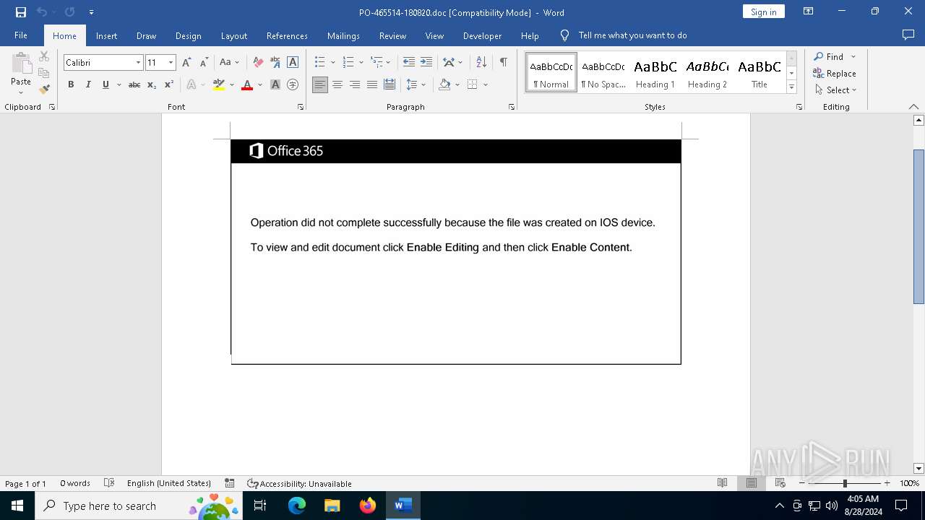Select Align Right paragraph alignment
Viewport: 925px width, 520px height.
355,84
